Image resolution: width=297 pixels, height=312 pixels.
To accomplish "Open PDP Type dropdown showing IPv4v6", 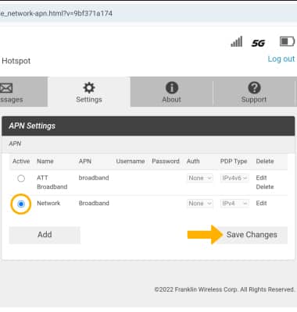I will pyautogui.click(x=234, y=178).
